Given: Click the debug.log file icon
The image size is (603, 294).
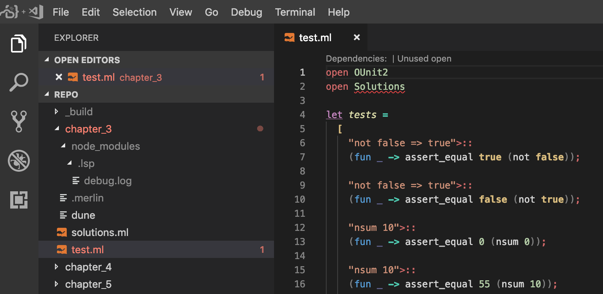Looking at the screenshot, I should point(76,181).
